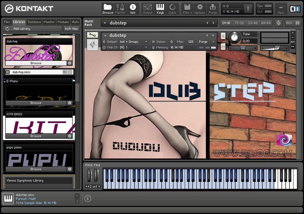
Task: Solo the dubstep instrument
Action: pos(223,36)
